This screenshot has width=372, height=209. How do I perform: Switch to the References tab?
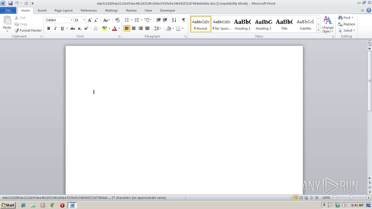(x=89, y=10)
